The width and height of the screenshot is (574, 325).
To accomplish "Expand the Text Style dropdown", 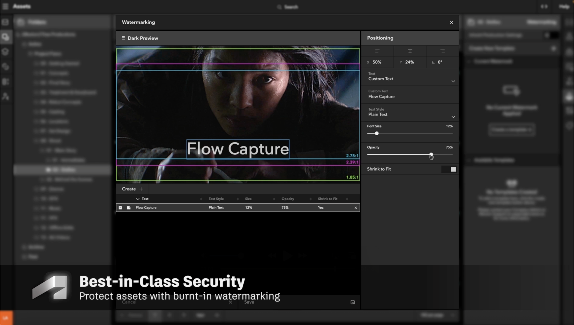I will pos(453,117).
